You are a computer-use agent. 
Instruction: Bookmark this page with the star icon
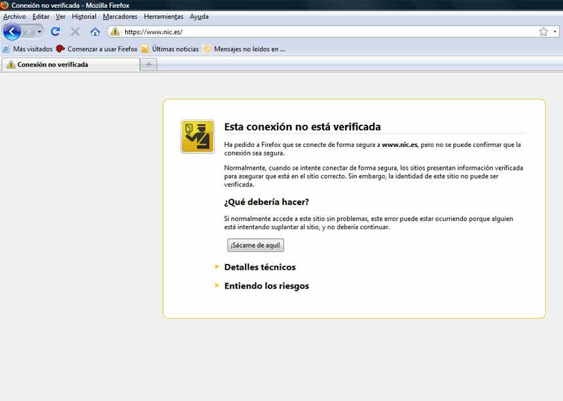point(543,31)
